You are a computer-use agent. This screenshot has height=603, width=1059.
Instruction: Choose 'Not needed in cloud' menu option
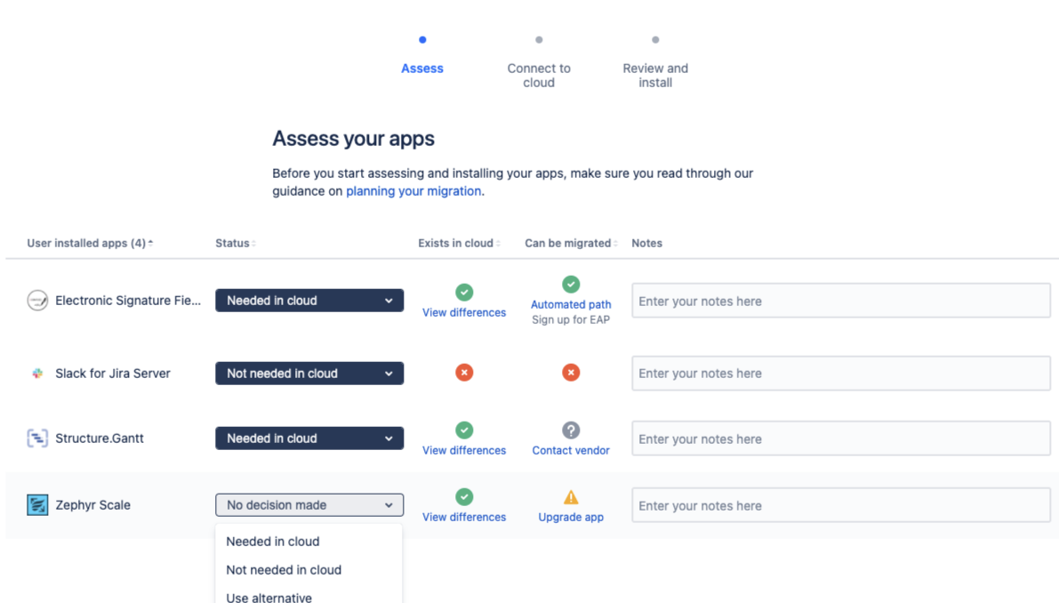point(284,570)
